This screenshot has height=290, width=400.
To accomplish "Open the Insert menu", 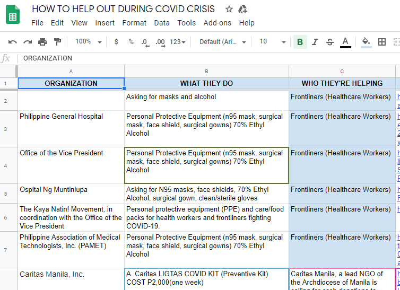I will [x=105, y=23].
